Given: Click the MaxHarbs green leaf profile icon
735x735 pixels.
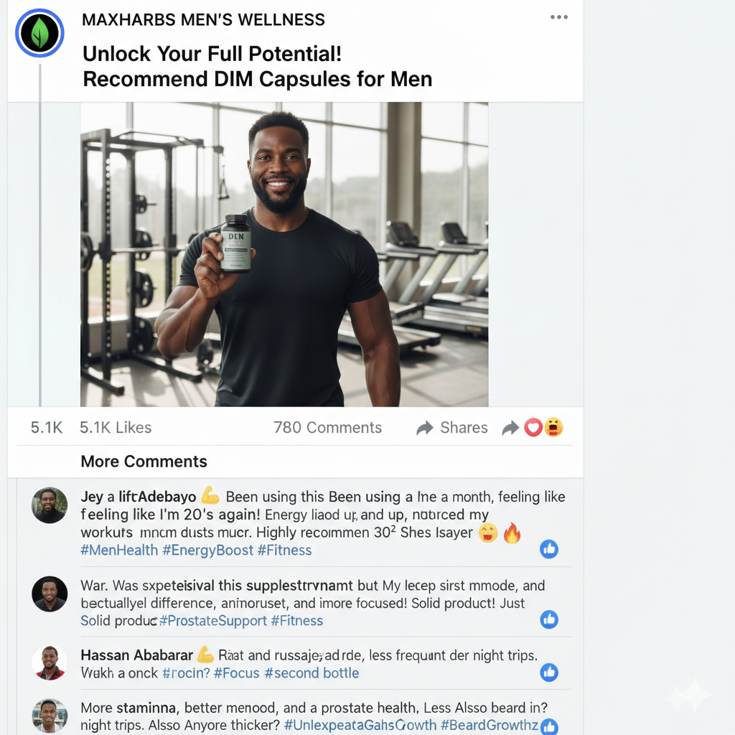Looking at the screenshot, I should coord(39,33).
